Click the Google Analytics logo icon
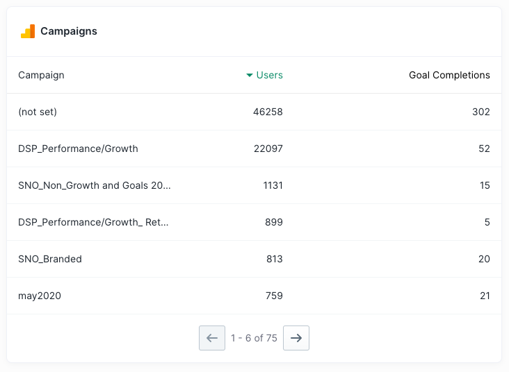Viewport: 509px width, 372px height. [x=28, y=31]
